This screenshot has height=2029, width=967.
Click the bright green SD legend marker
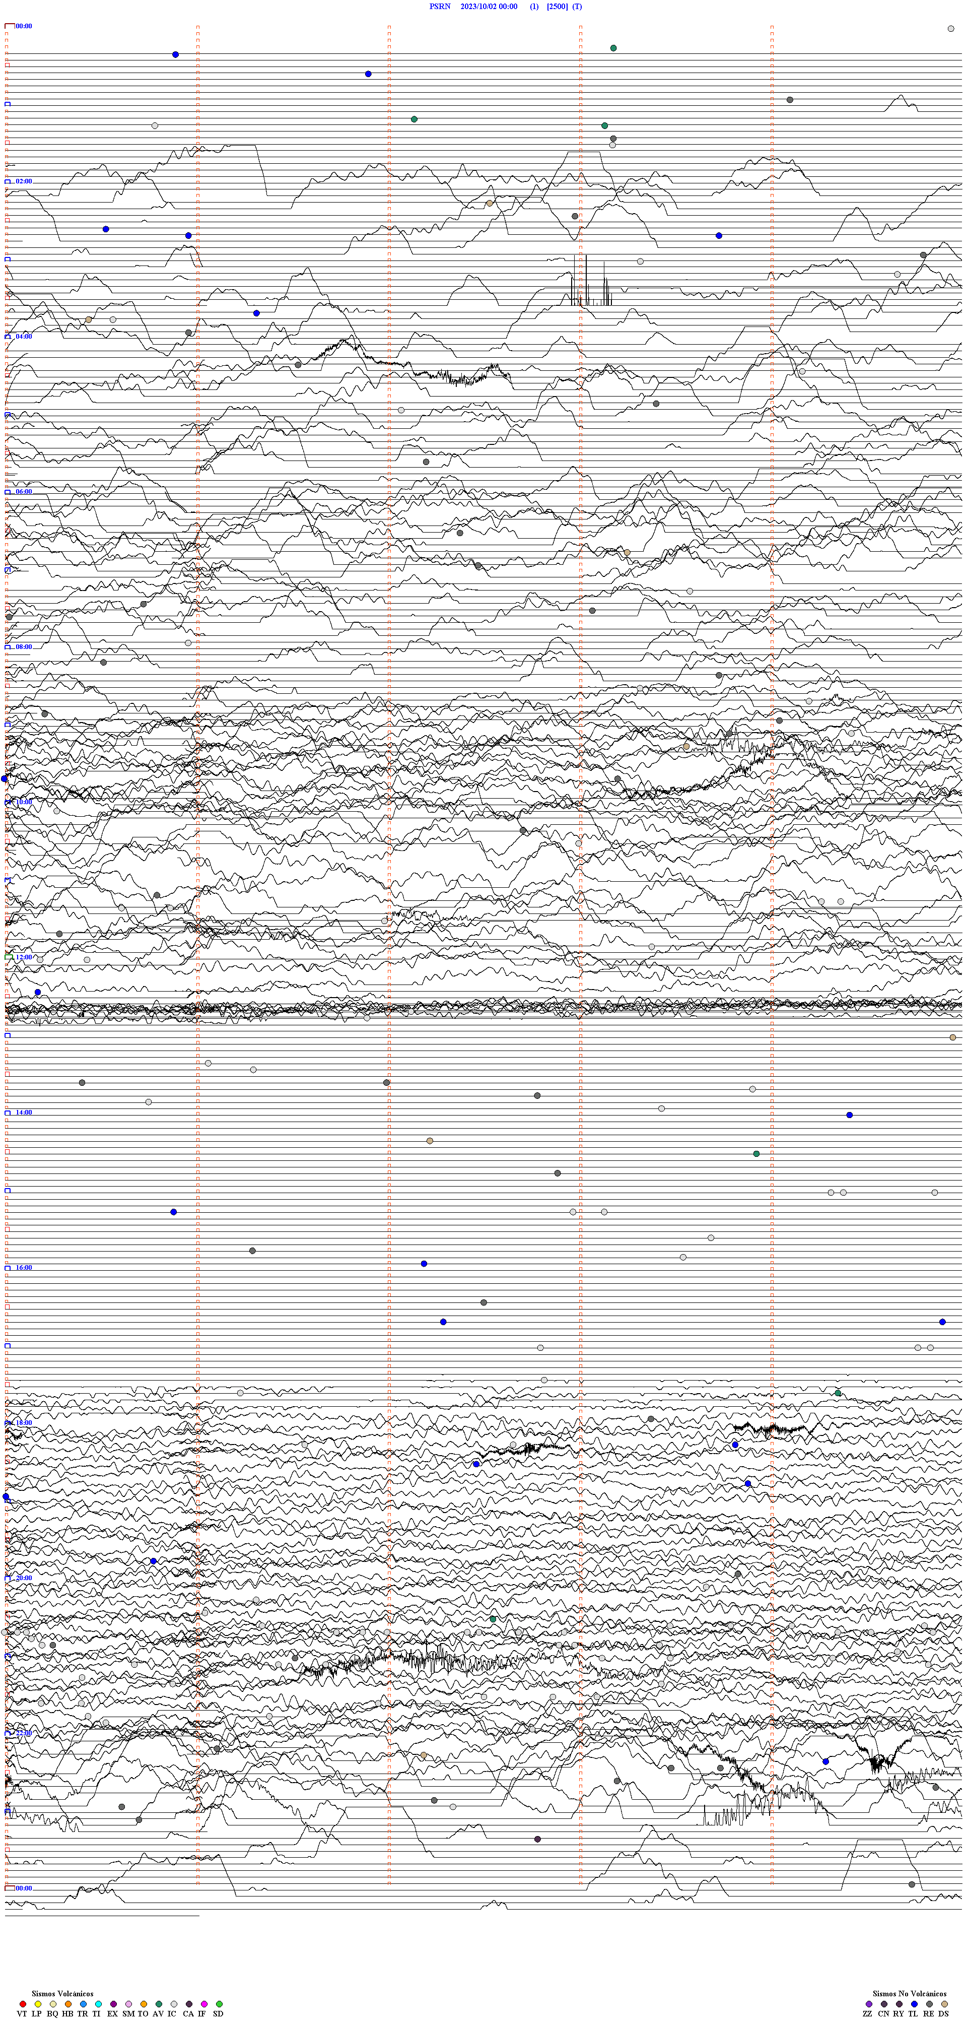point(219,2004)
